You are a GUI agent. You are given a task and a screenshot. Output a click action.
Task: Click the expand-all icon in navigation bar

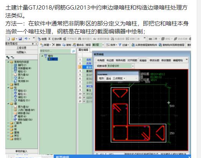pos(8,57)
